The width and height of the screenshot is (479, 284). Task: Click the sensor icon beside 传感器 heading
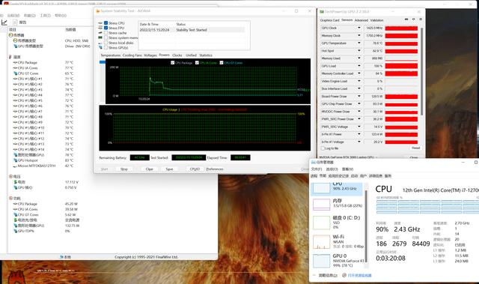[10, 35]
